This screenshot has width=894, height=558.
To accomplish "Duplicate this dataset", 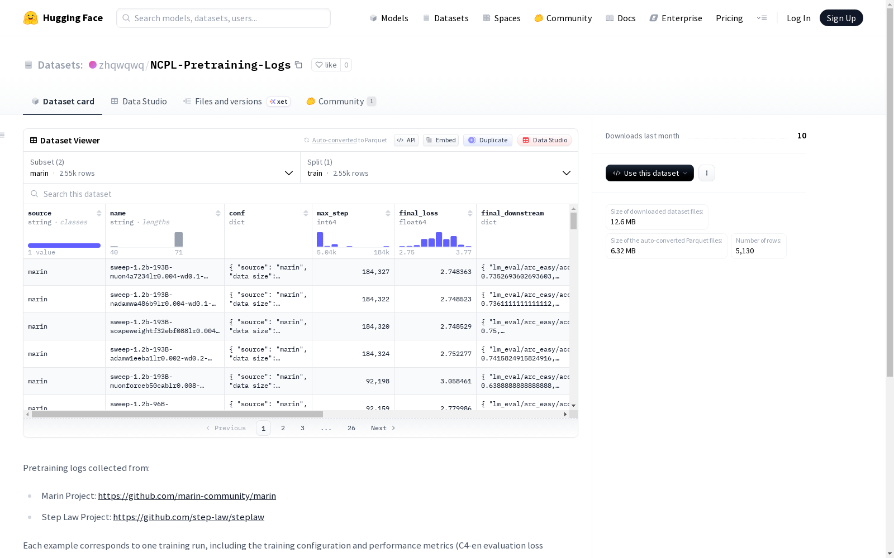I will [488, 140].
